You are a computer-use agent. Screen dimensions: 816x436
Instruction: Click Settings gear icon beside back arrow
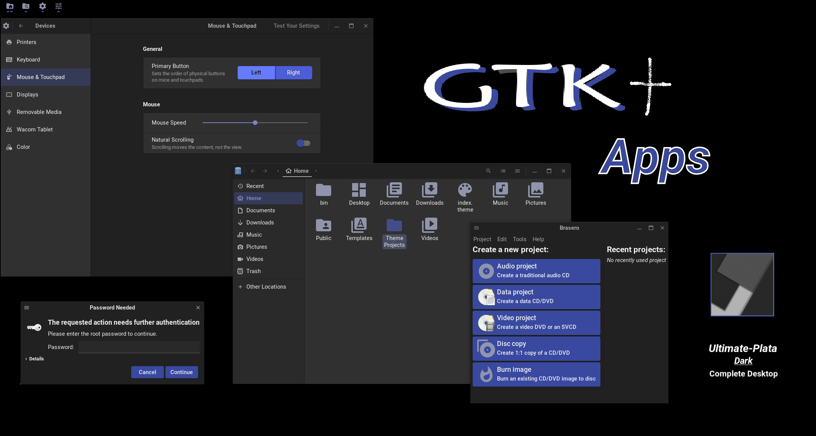pos(6,26)
